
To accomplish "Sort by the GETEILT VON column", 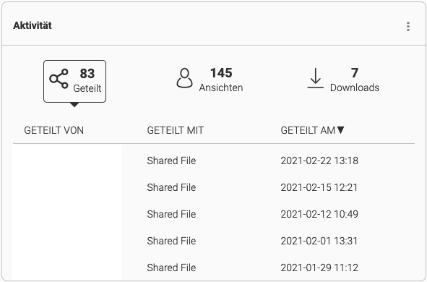I will click(x=54, y=130).
